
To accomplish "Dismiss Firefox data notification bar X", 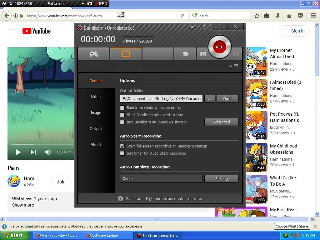I will tap(315, 226).
